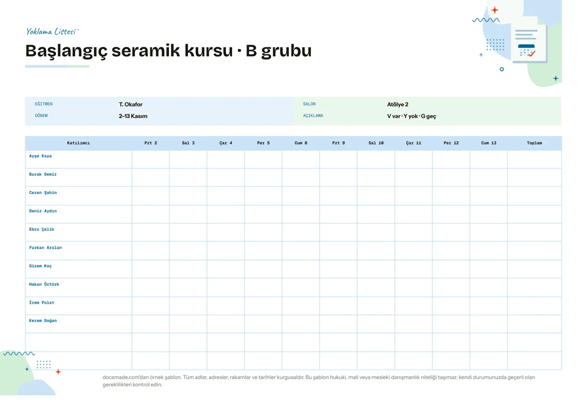Select the room value 'Atölye 2'

click(x=398, y=104)
